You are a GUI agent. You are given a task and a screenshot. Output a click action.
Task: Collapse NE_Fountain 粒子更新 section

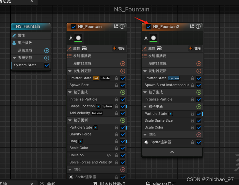[70, 120]
